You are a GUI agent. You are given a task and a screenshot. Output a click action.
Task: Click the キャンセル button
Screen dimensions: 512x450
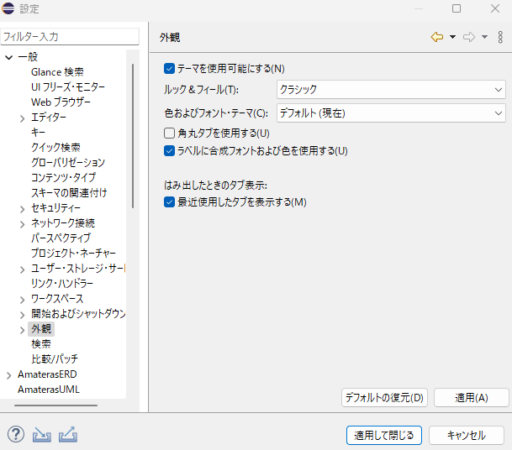pos(467,435)
